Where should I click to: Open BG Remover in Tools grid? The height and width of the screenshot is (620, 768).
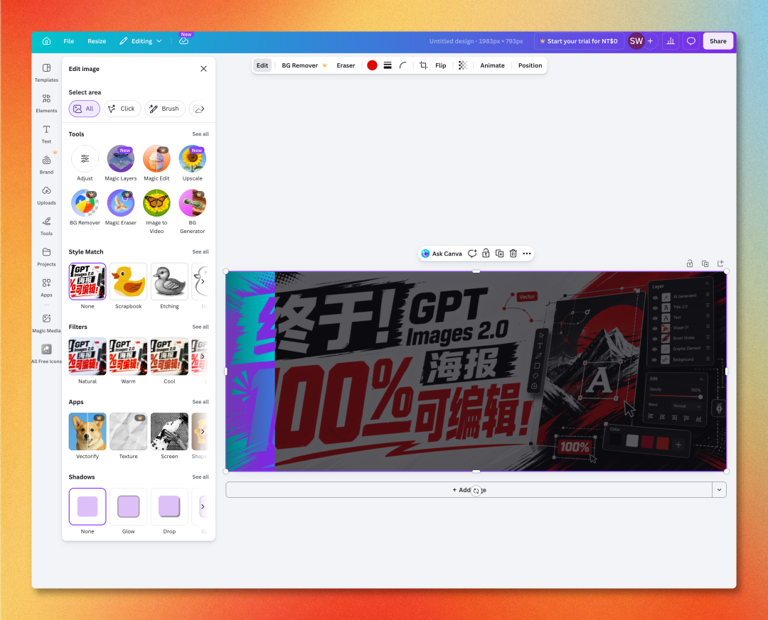pos(85,207)
